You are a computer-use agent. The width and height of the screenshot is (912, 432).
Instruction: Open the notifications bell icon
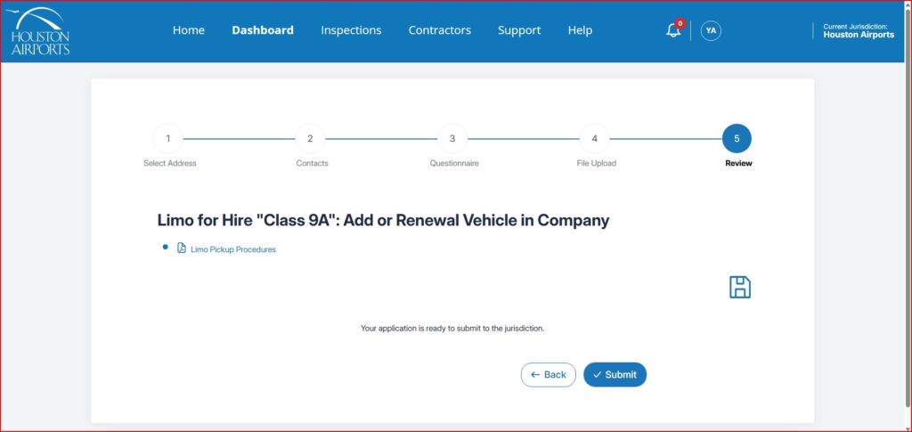point(673,30)
